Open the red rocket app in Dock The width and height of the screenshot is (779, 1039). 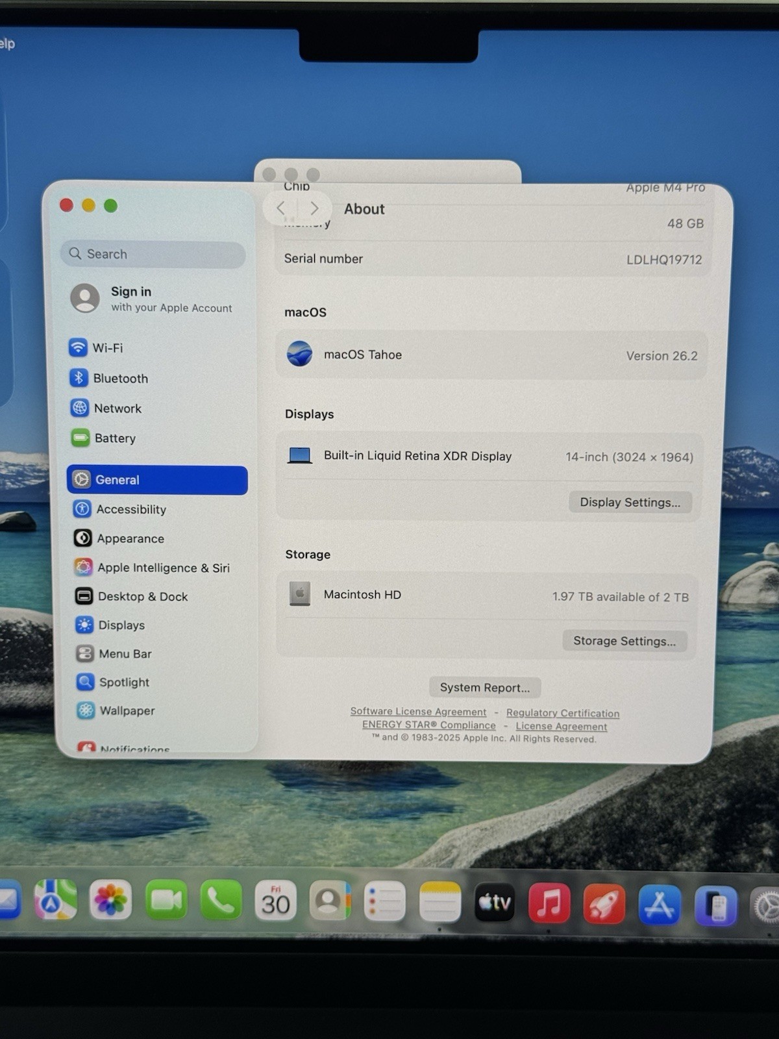[x=604, y=904]
